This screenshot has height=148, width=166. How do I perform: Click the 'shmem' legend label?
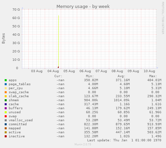point(14,100)
